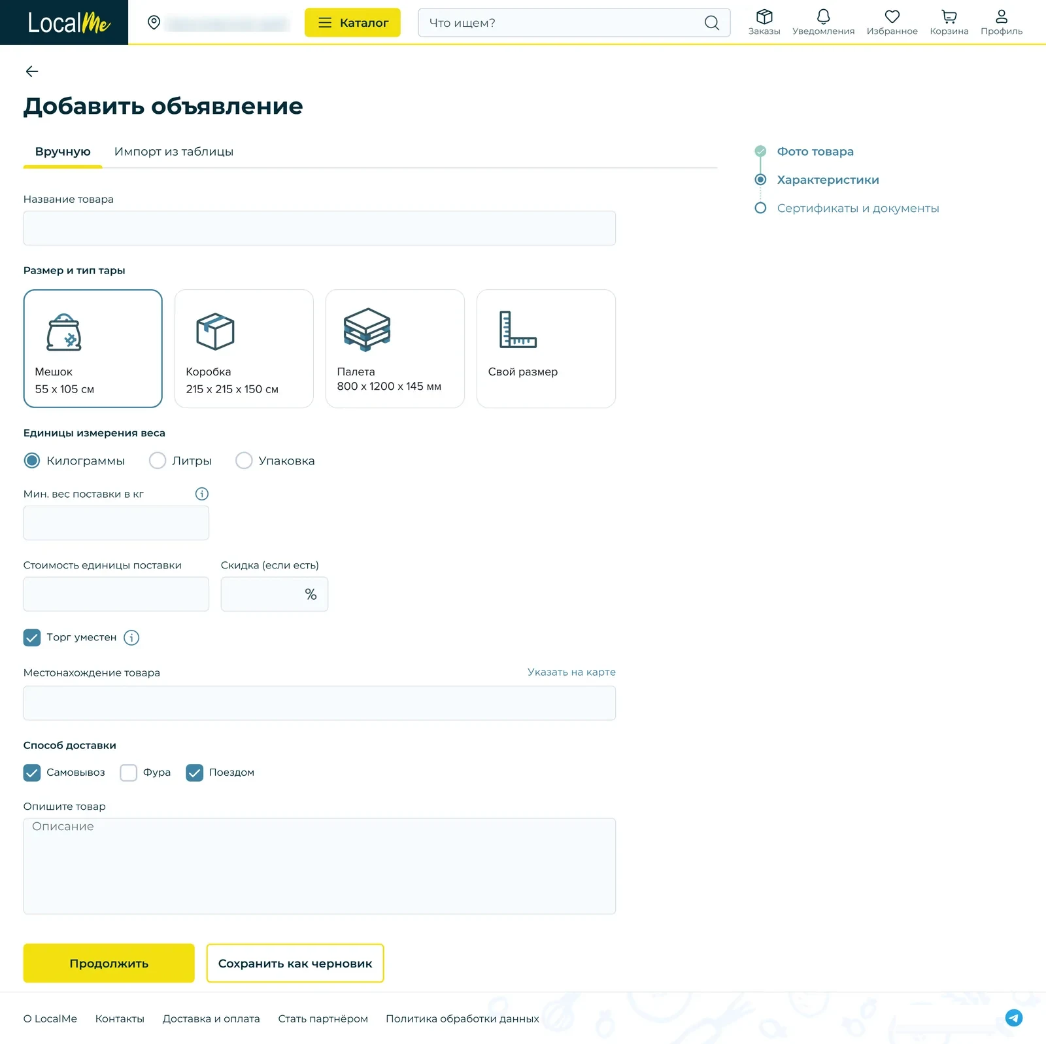Viewport: 1046px width, 1044px height.
Task: Open Доставка и оплата footer link
Action: [211, 1018]
